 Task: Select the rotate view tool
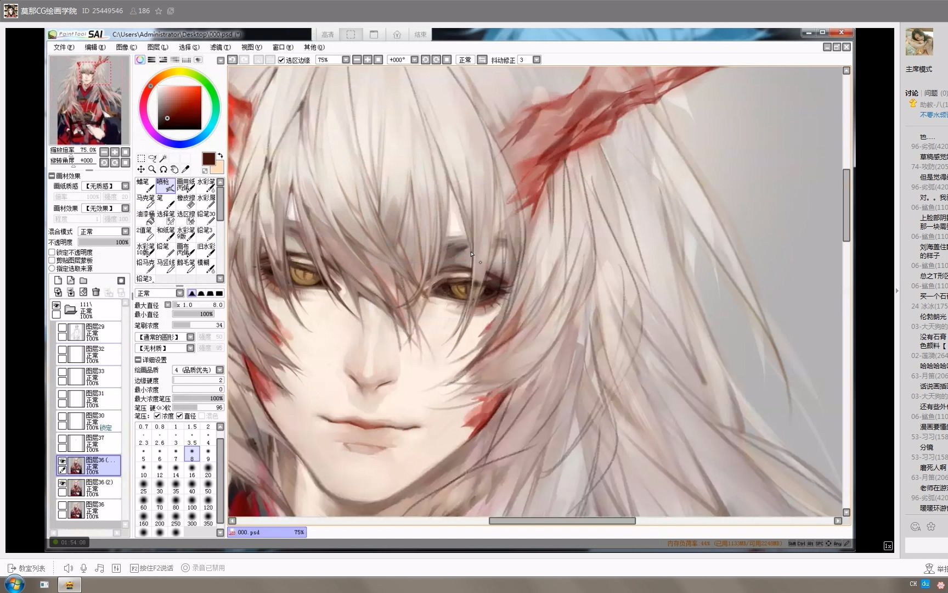tap(163, 169)
